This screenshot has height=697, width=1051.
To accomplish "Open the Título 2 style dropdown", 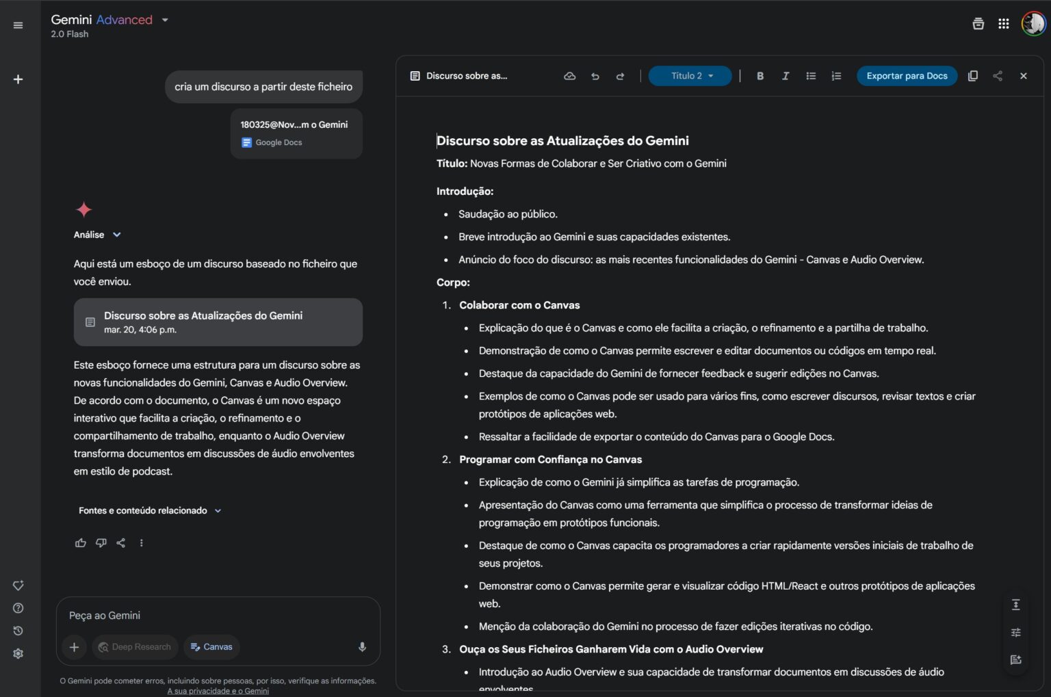I will click(x=690, y=76).
